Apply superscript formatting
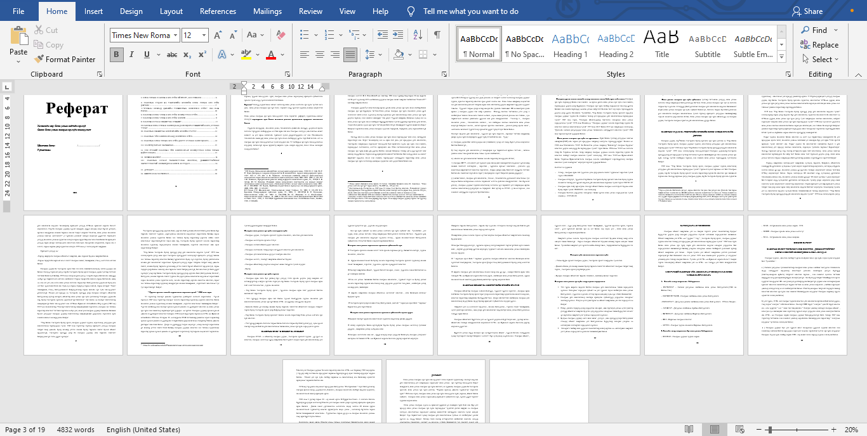 [202, 54]
